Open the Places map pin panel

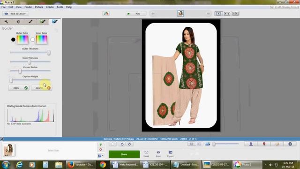(x=264, y=144)
